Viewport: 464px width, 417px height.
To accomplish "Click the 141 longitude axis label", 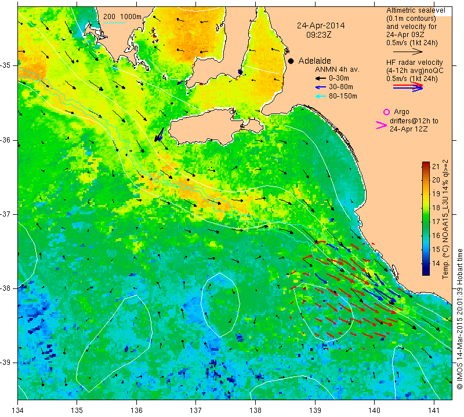I will 434,411.
